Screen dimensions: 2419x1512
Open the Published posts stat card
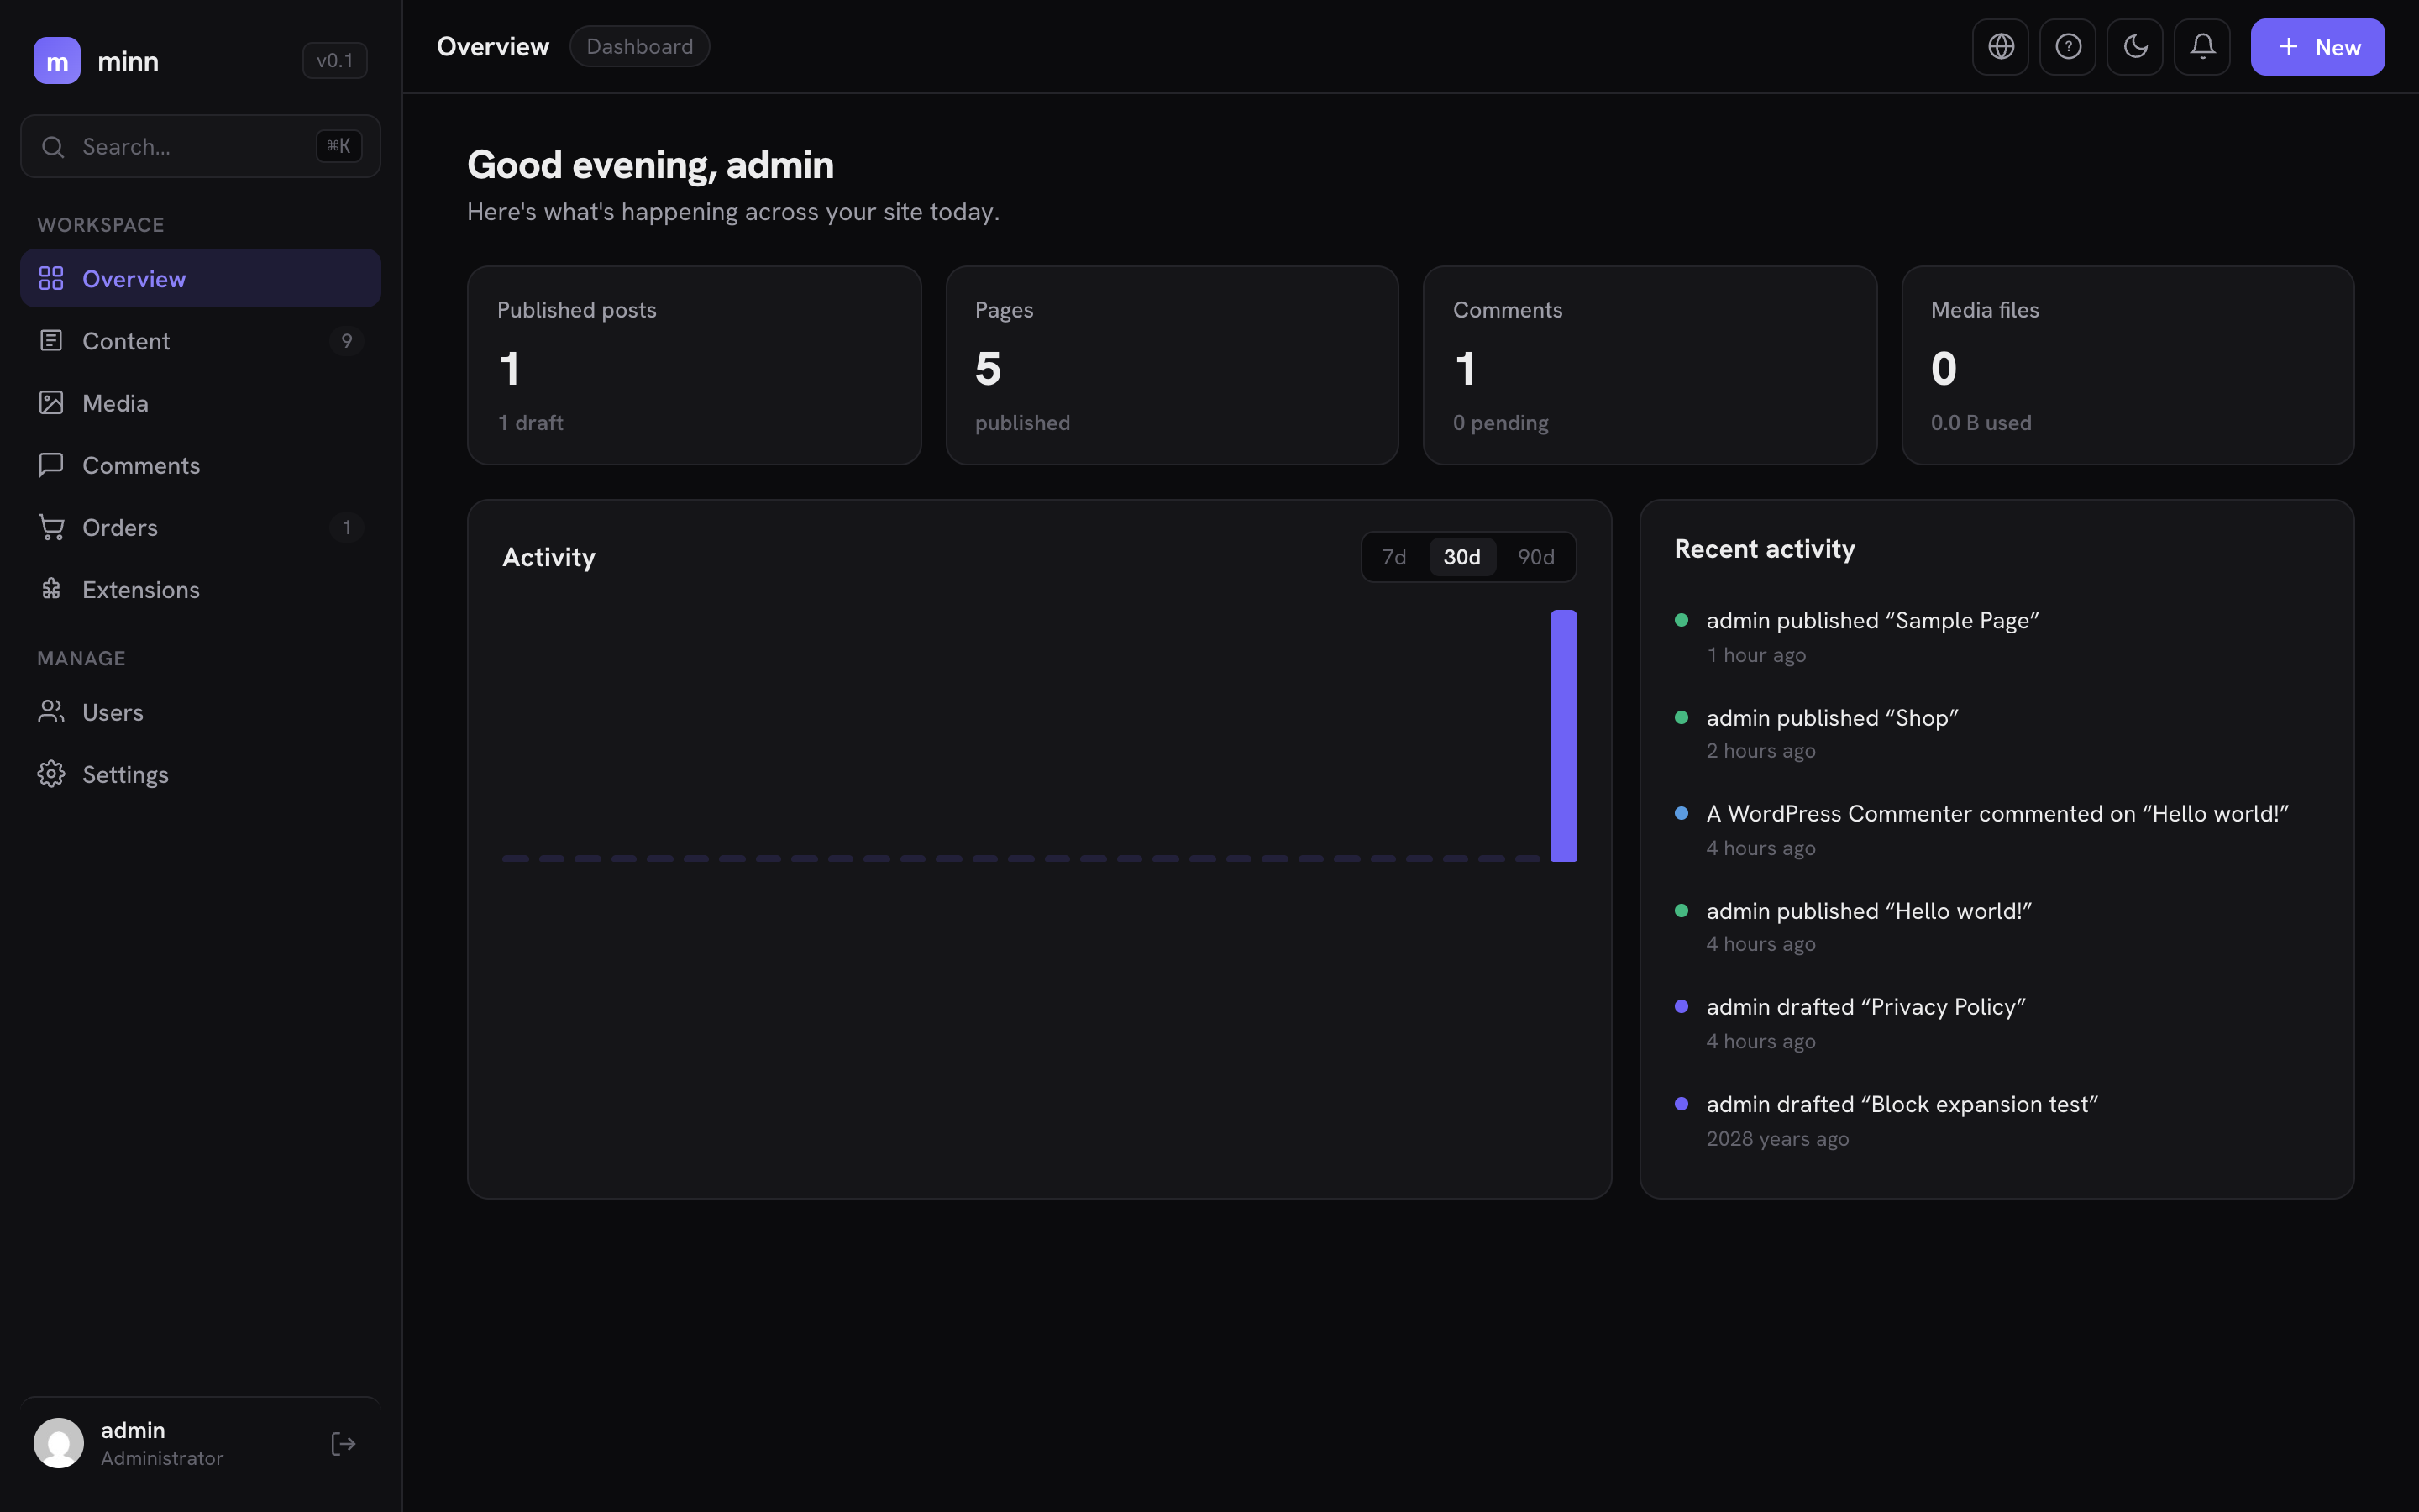[694, 365]
